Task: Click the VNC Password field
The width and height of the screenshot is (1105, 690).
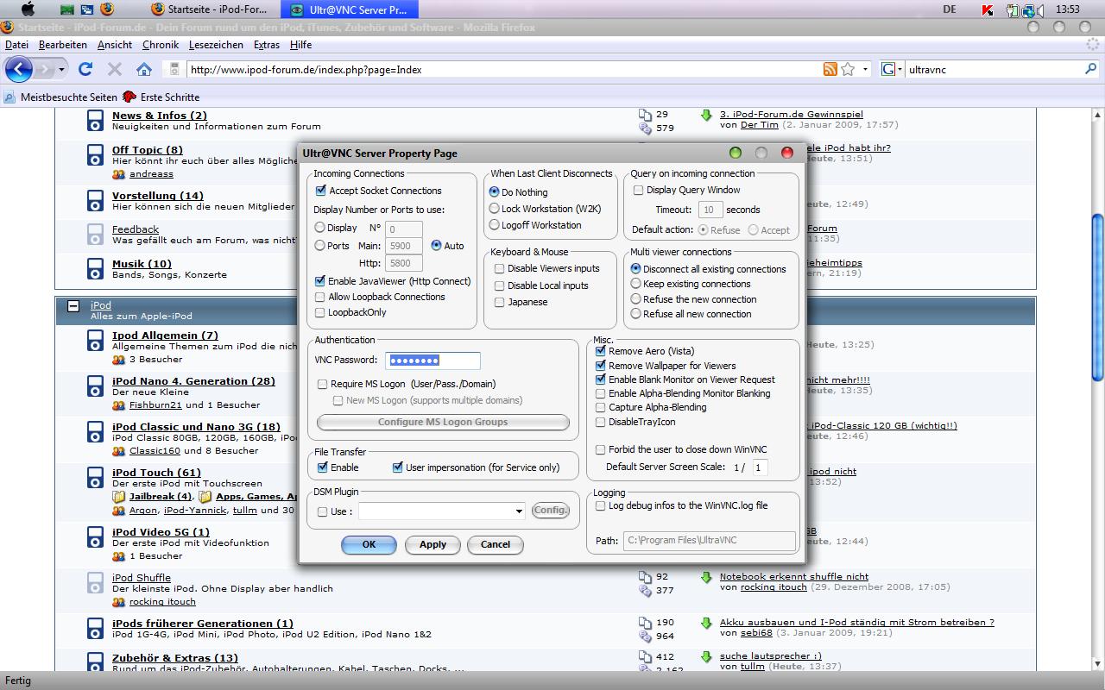Action: point(433,361)
